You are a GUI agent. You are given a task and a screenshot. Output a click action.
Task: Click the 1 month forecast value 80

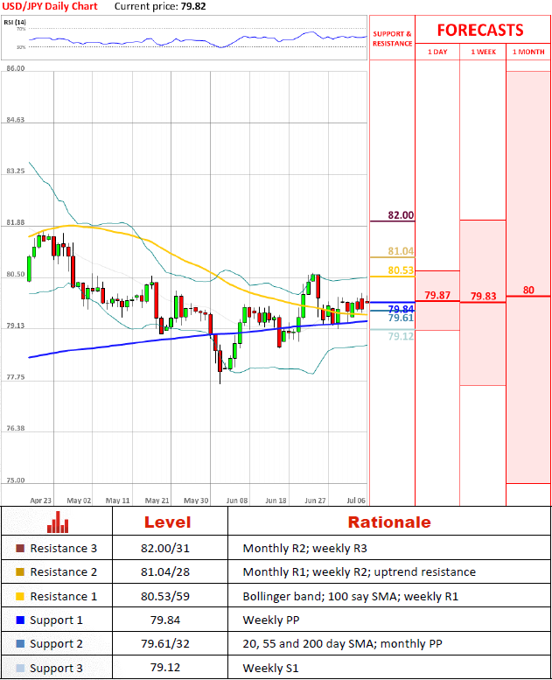pyautogui.click(x=528, y=291)
